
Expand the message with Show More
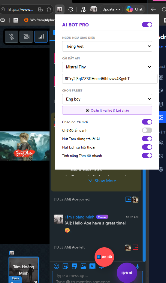(102, 181)
